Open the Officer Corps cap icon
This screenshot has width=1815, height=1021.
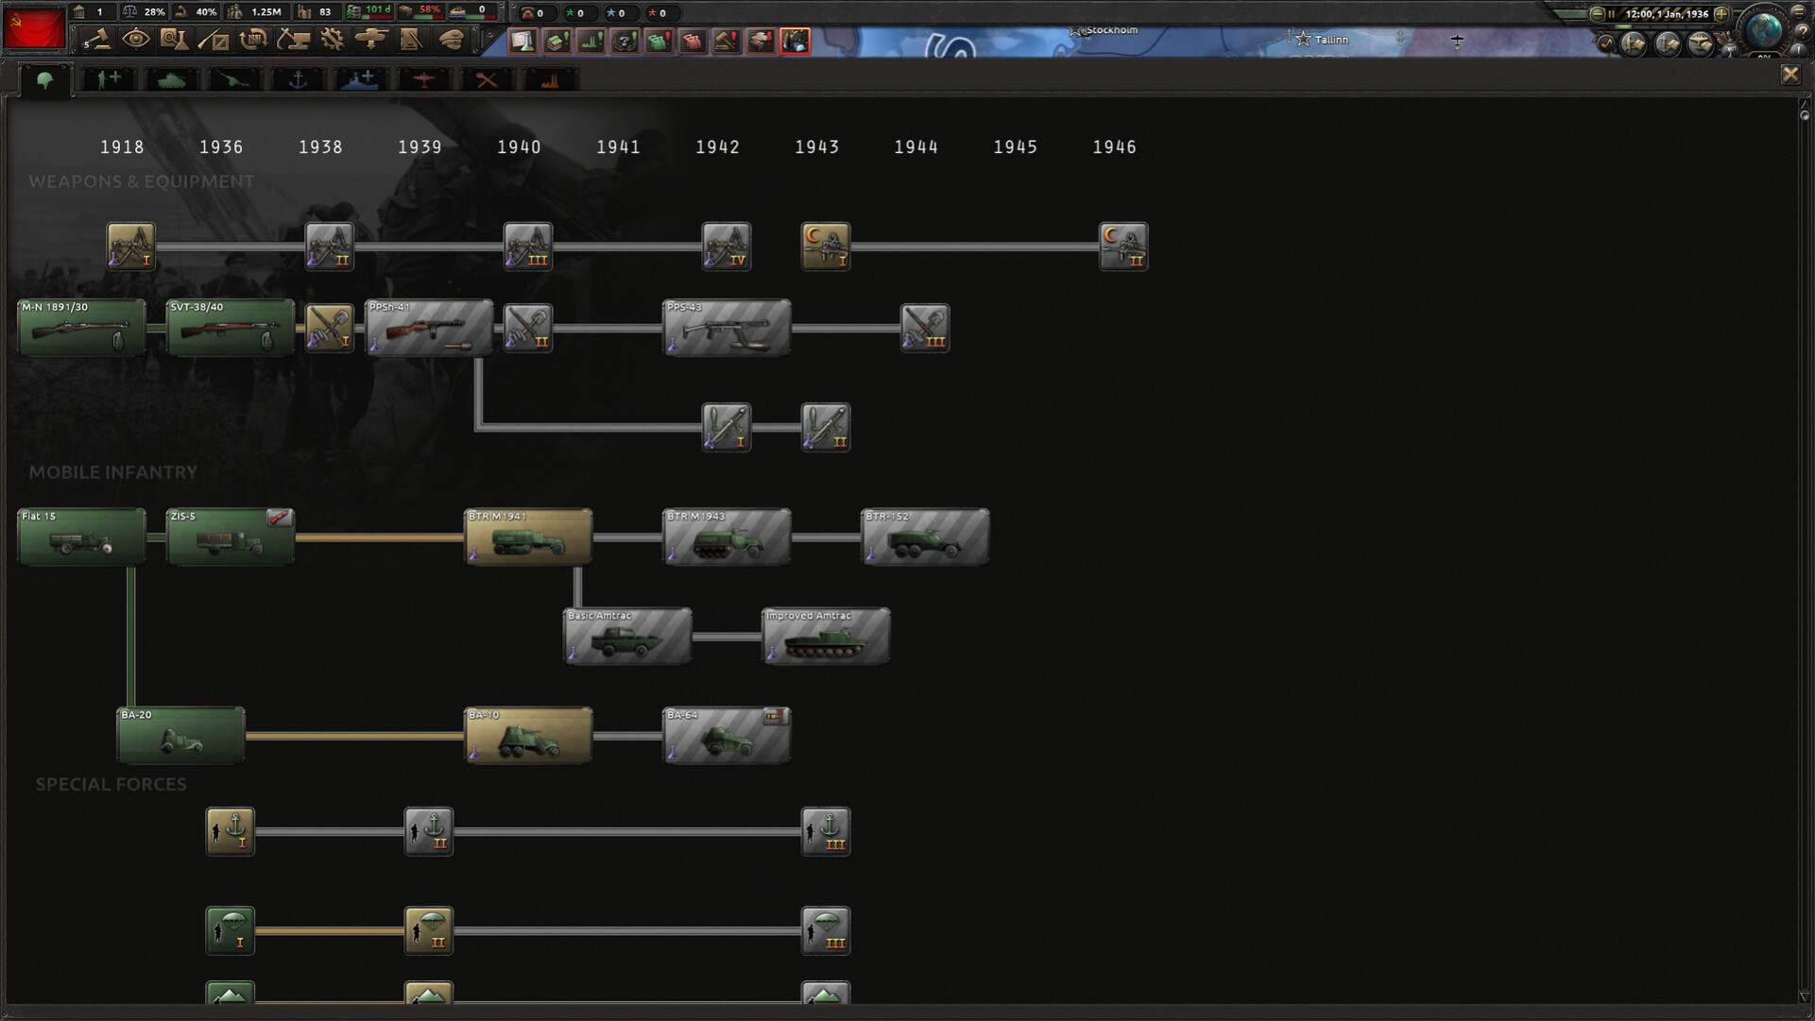(x=452, y=40)
